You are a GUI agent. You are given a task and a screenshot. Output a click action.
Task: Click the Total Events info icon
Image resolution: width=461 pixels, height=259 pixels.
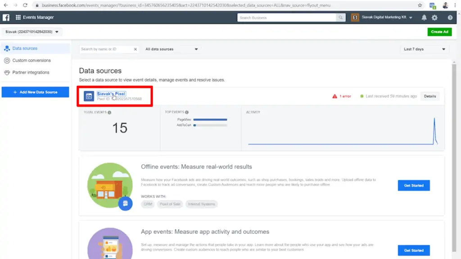pyautogui.click(x=109, y=112)
